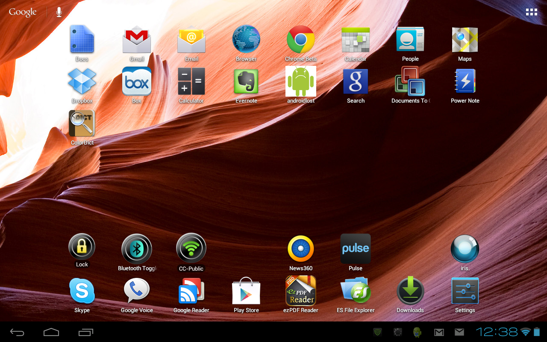Toggle Bluetooth using the Bluetooth Toggle widget
Image resolution: width=547 pixels, height=342 pixels.
(137, 249)
